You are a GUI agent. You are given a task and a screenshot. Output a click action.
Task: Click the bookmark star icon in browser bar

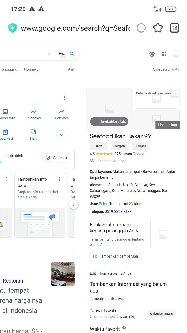[x=158, y=28]
